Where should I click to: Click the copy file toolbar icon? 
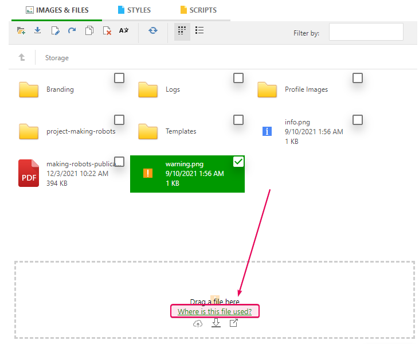pyautogui.click(x=89, y=30)
